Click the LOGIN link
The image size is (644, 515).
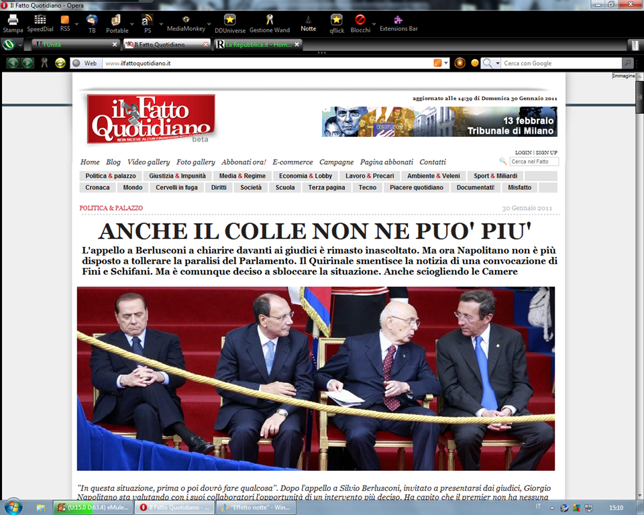(x=523, y=152)
